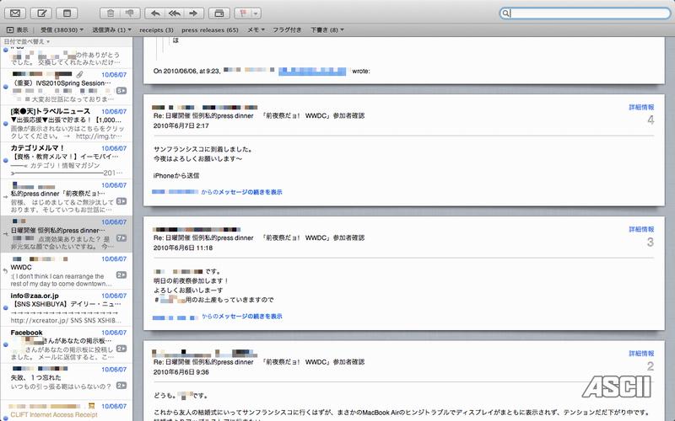
Task: Expand 2-message thread badge on WWDC
Action: coord(121,275)
